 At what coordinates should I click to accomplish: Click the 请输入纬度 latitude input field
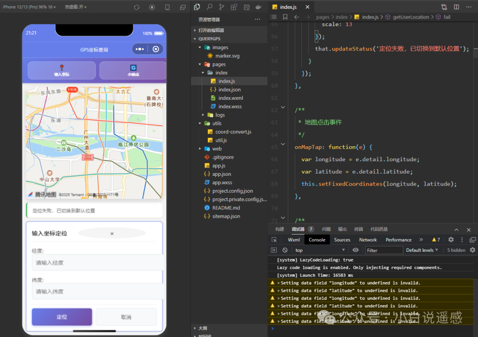pos(97,292)
